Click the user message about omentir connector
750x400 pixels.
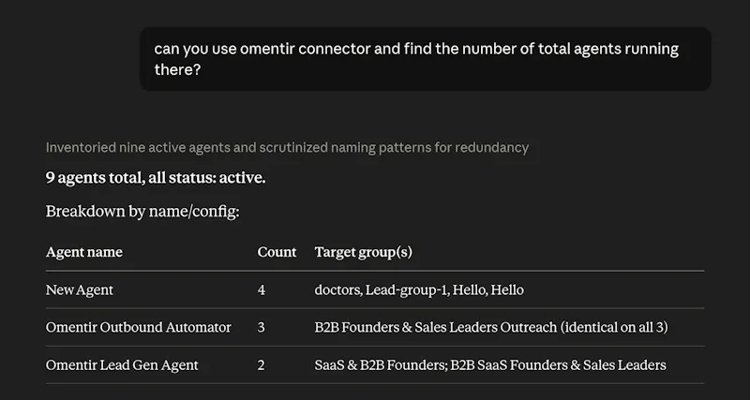click(x=426, y=59)
